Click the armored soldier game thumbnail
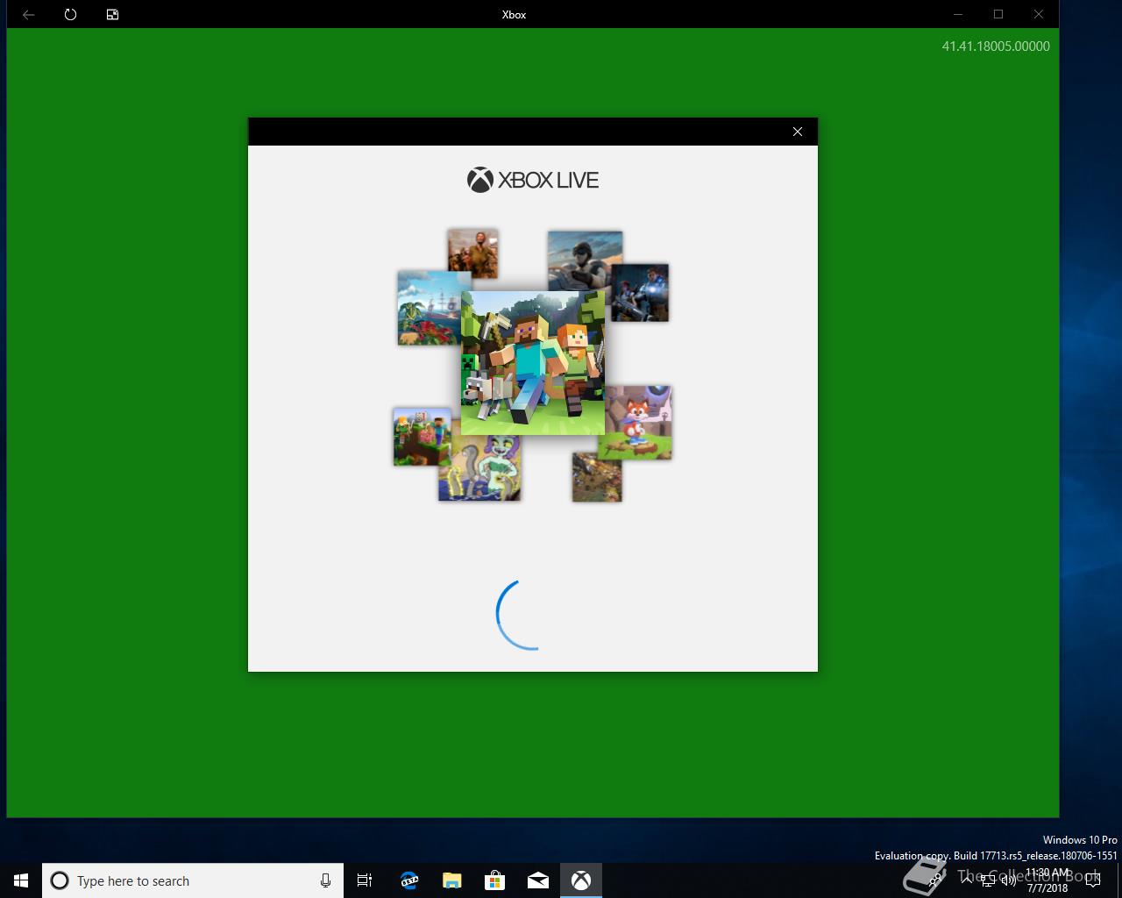This screenshot has height=898, width=1122. tap(585, 260)
